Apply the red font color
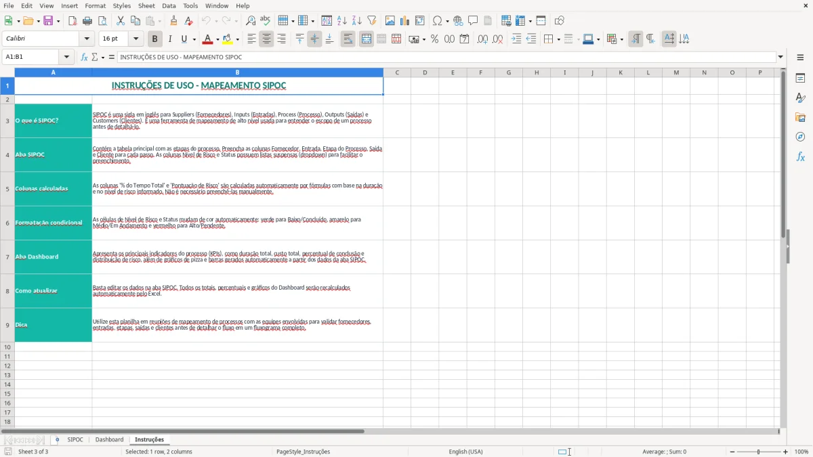The height and width of the screenshot is (457, 813). coord(207,39)
